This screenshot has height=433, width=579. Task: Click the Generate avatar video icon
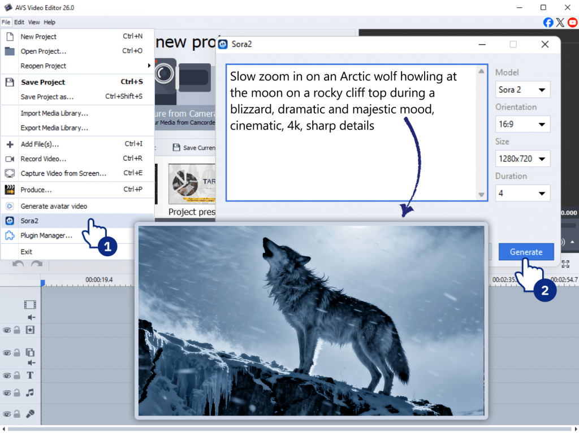(10, 206)
